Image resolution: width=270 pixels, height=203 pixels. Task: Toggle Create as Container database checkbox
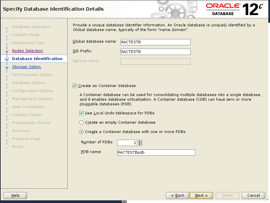coord(75,86)
